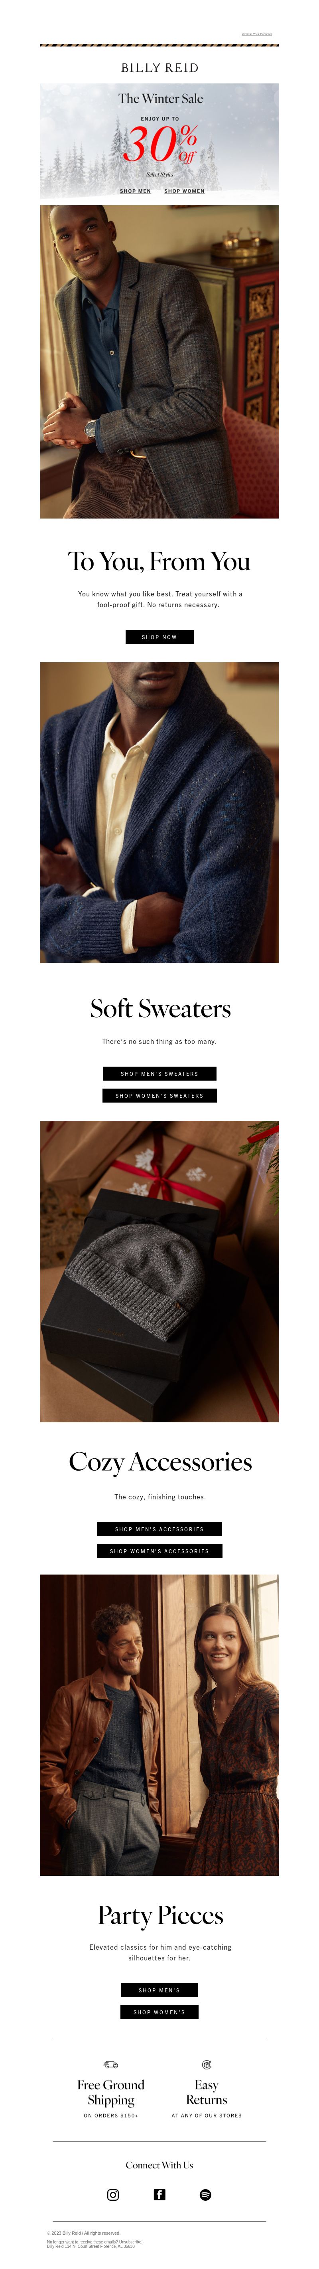Click Shop Women's Sweaters button
This screenshot has width=319, height=2269.
pos(159,1096)
